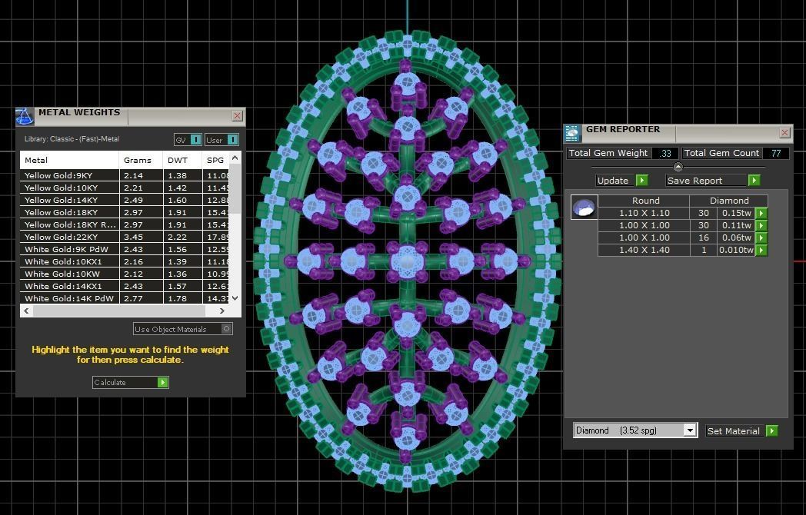Click the green arrow beside Update
The image size is (806, 515).
click(642, 181)
